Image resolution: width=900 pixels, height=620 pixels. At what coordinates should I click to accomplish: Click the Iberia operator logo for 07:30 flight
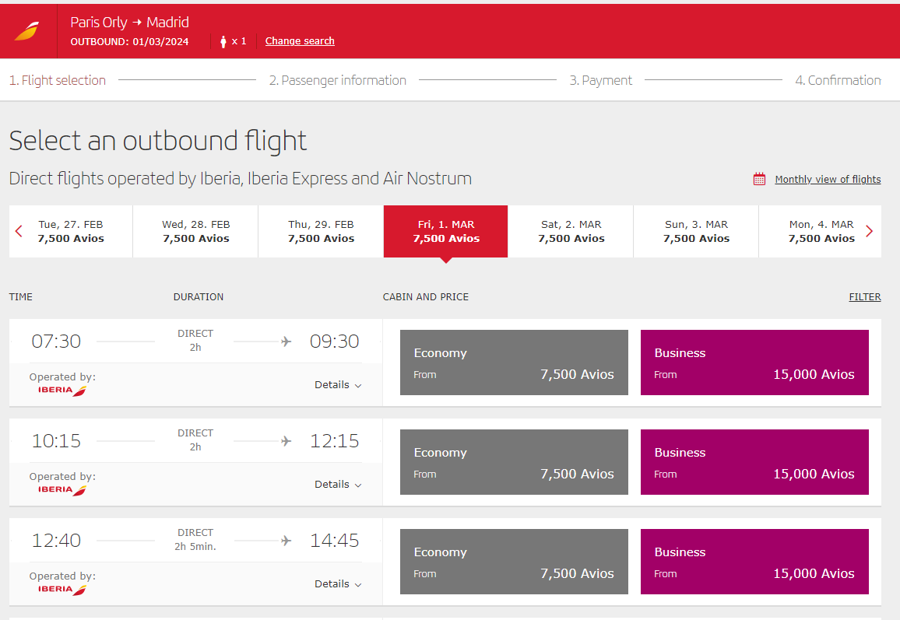62,391
